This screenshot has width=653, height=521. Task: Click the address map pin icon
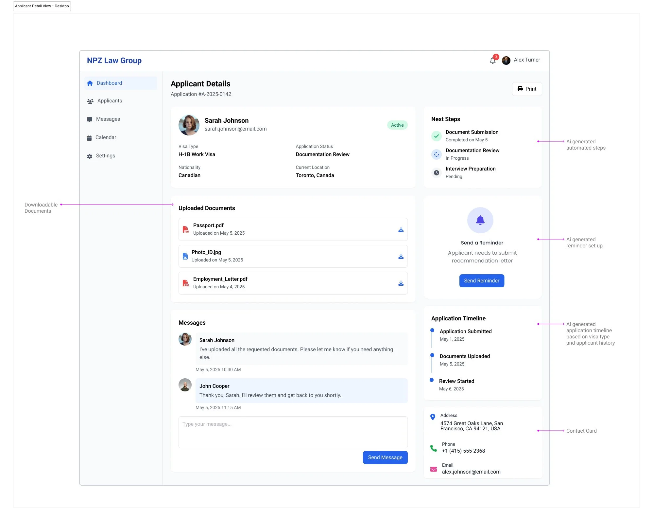pyautogui.click(x=433, y=417)
